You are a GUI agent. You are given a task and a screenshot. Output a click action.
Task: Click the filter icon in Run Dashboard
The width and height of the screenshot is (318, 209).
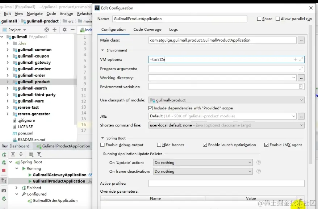pos(39,154)
